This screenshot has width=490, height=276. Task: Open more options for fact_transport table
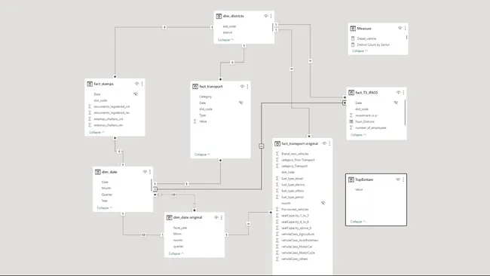point(247,87)
